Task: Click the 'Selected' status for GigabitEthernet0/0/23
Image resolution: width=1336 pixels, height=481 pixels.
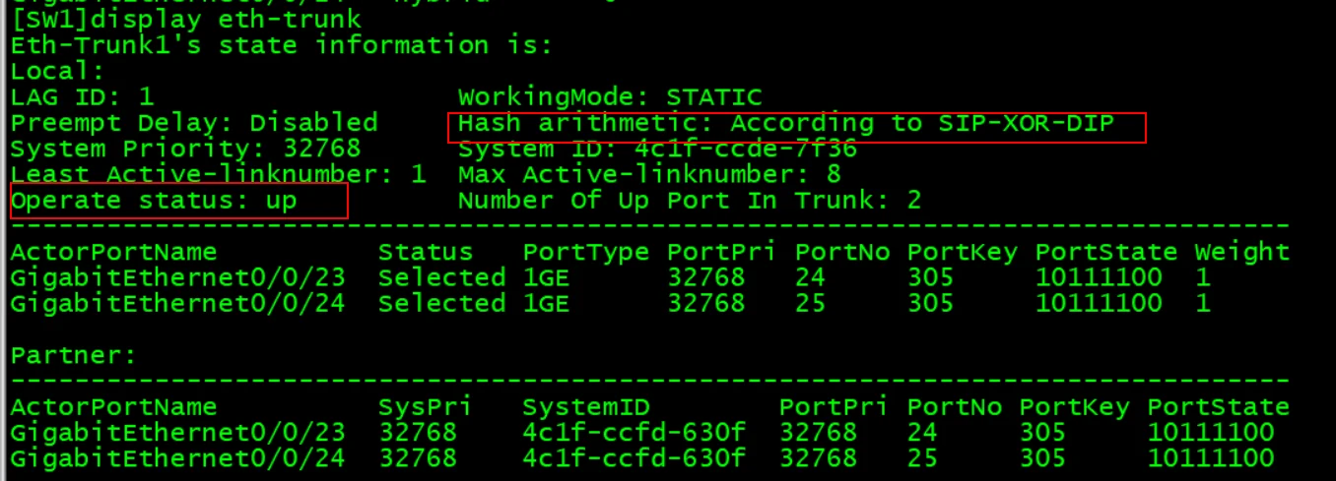Action: tap(441, 277)
